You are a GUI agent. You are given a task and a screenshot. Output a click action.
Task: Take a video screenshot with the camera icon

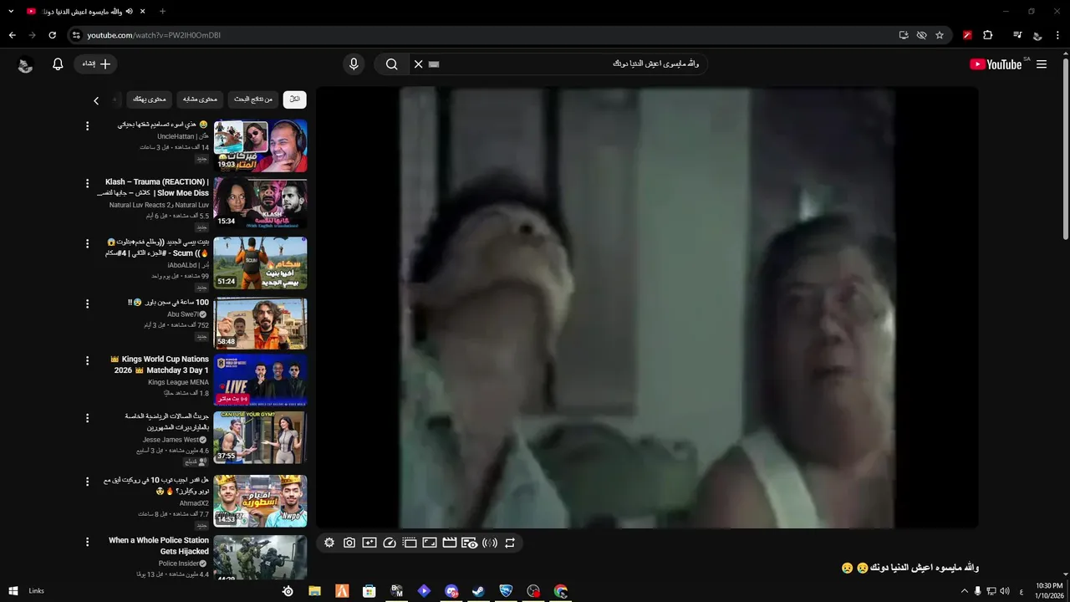[x=349, y=543]
